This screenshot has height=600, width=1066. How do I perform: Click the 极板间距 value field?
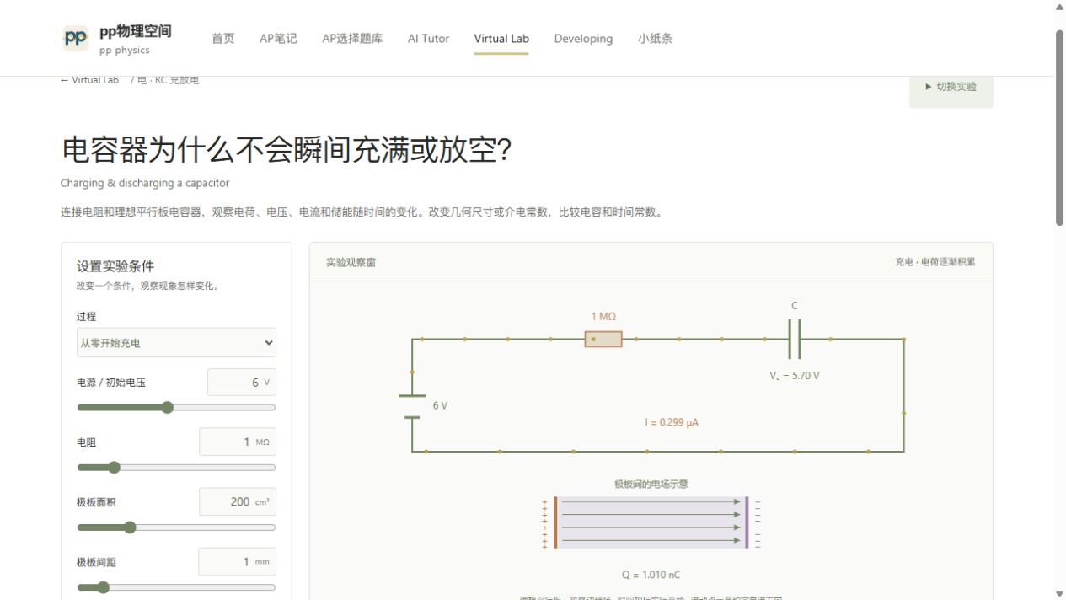tap(237, 562)
